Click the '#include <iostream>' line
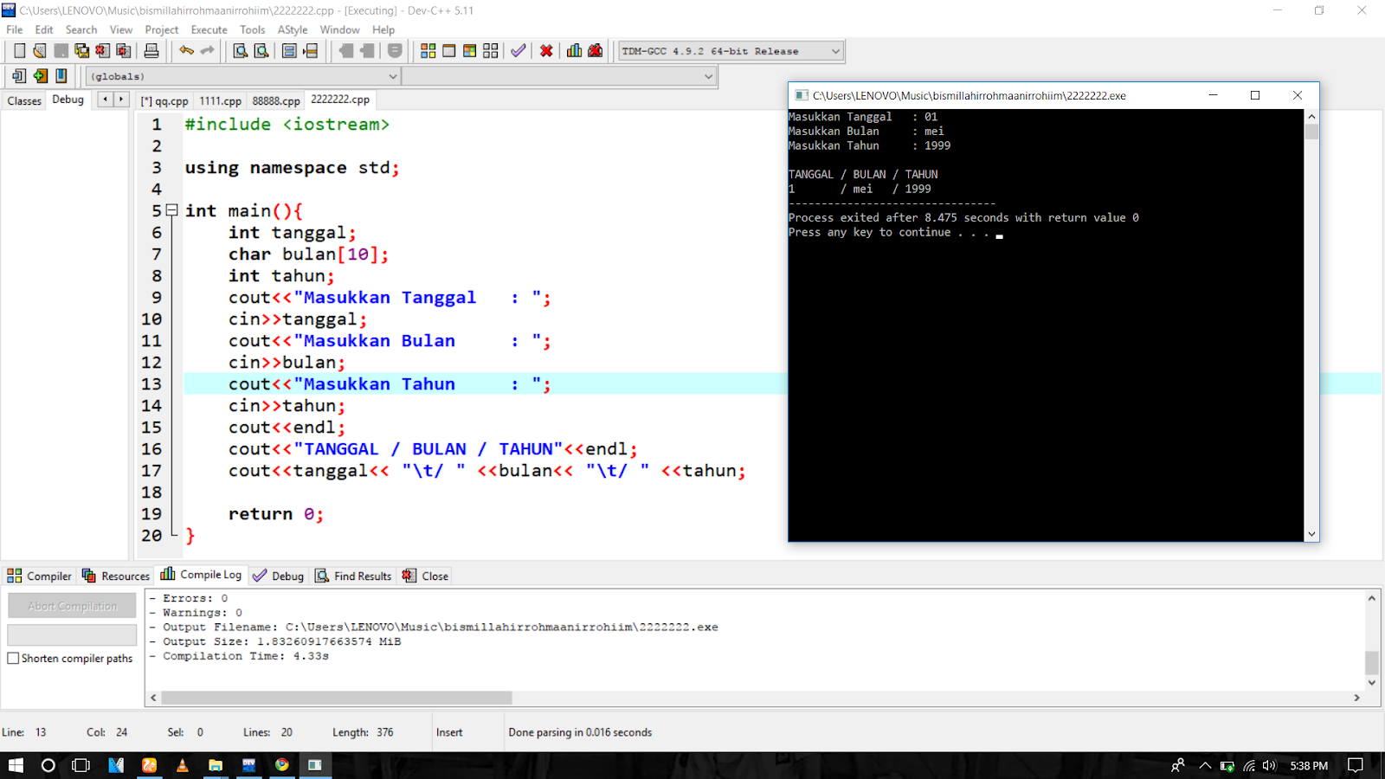The height and width of the screenshot is (779, 1385). tap(287, 125)
